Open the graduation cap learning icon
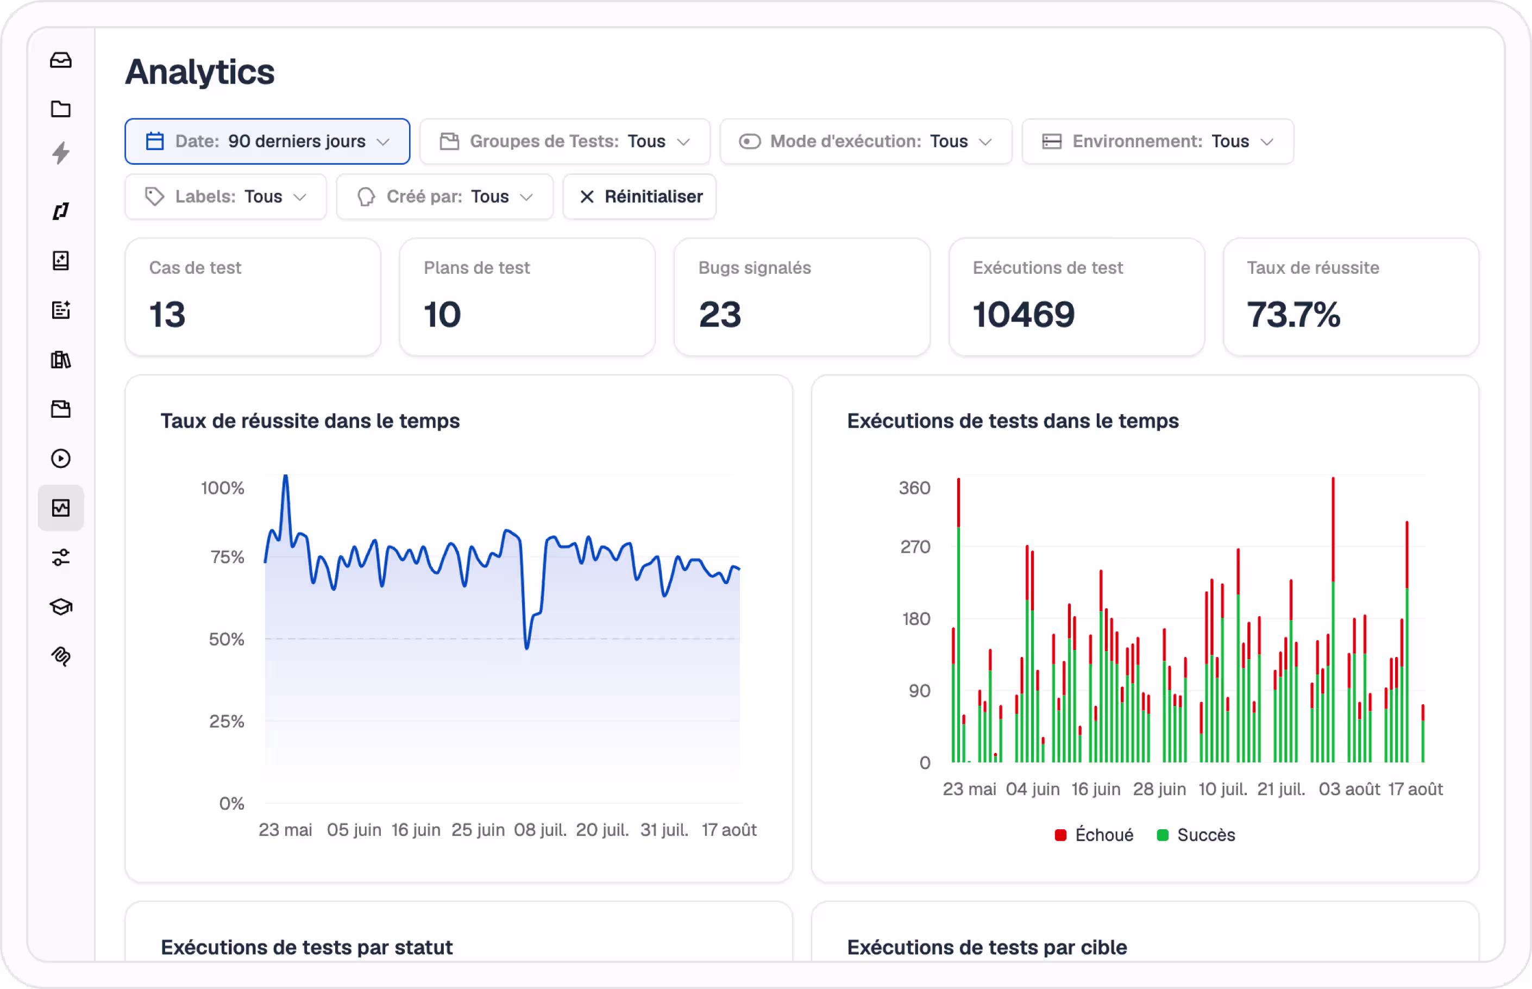 (x=61, y=607)
